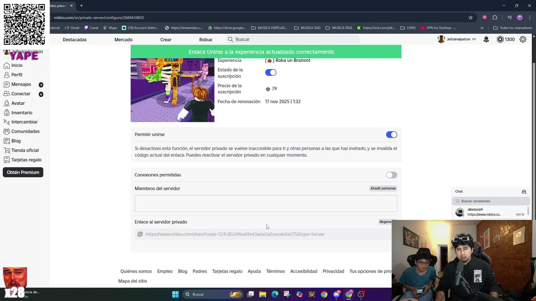Open Task View from the taskbar
The image size is (536, 301).
(250, 294)
